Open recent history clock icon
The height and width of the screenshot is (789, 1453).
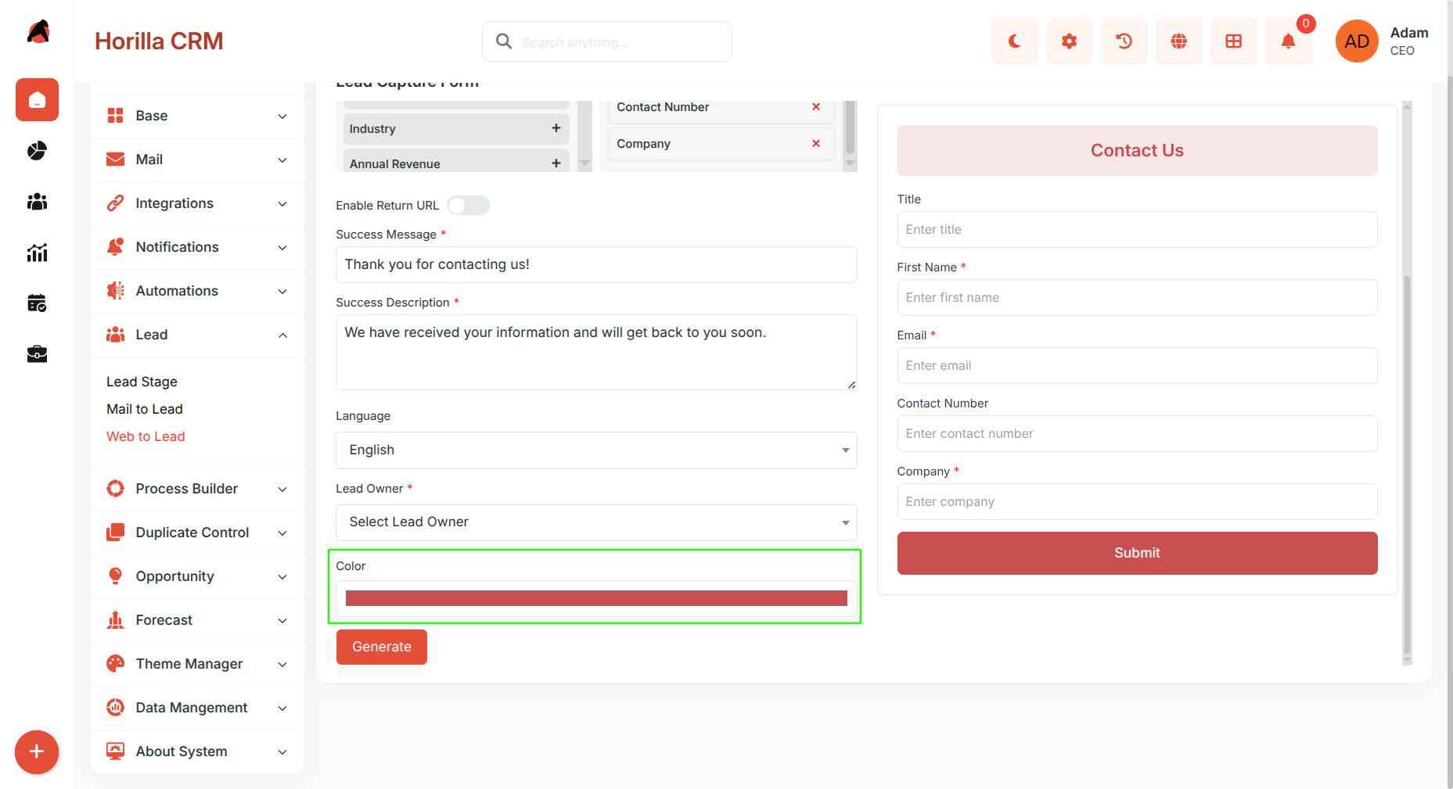tap(1124, 41)
